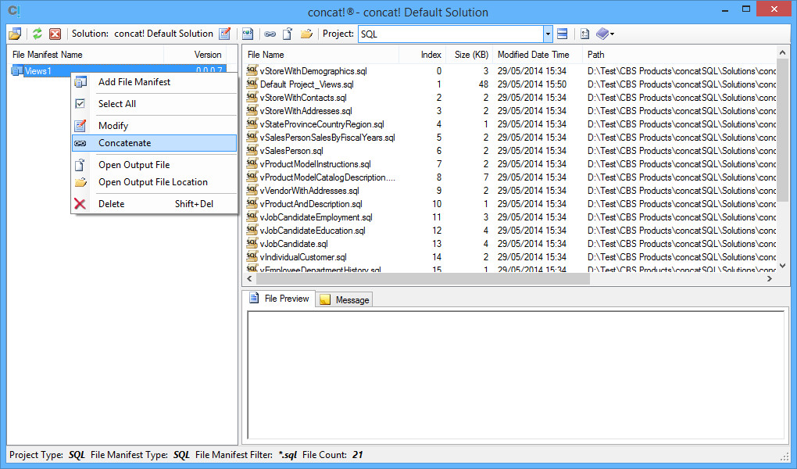
Task: Sort by the File Manifest Name column header
Action: 85,55
